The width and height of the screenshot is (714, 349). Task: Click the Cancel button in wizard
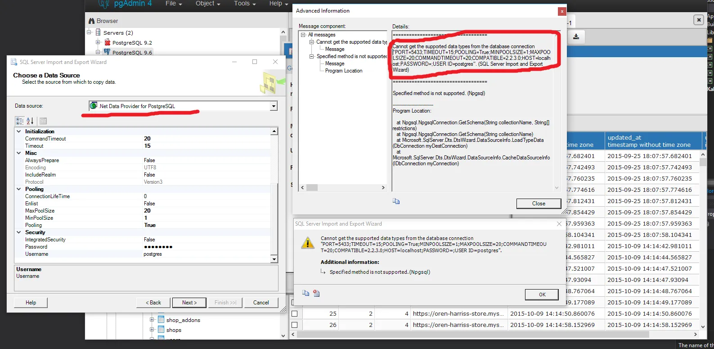(261, 303)
